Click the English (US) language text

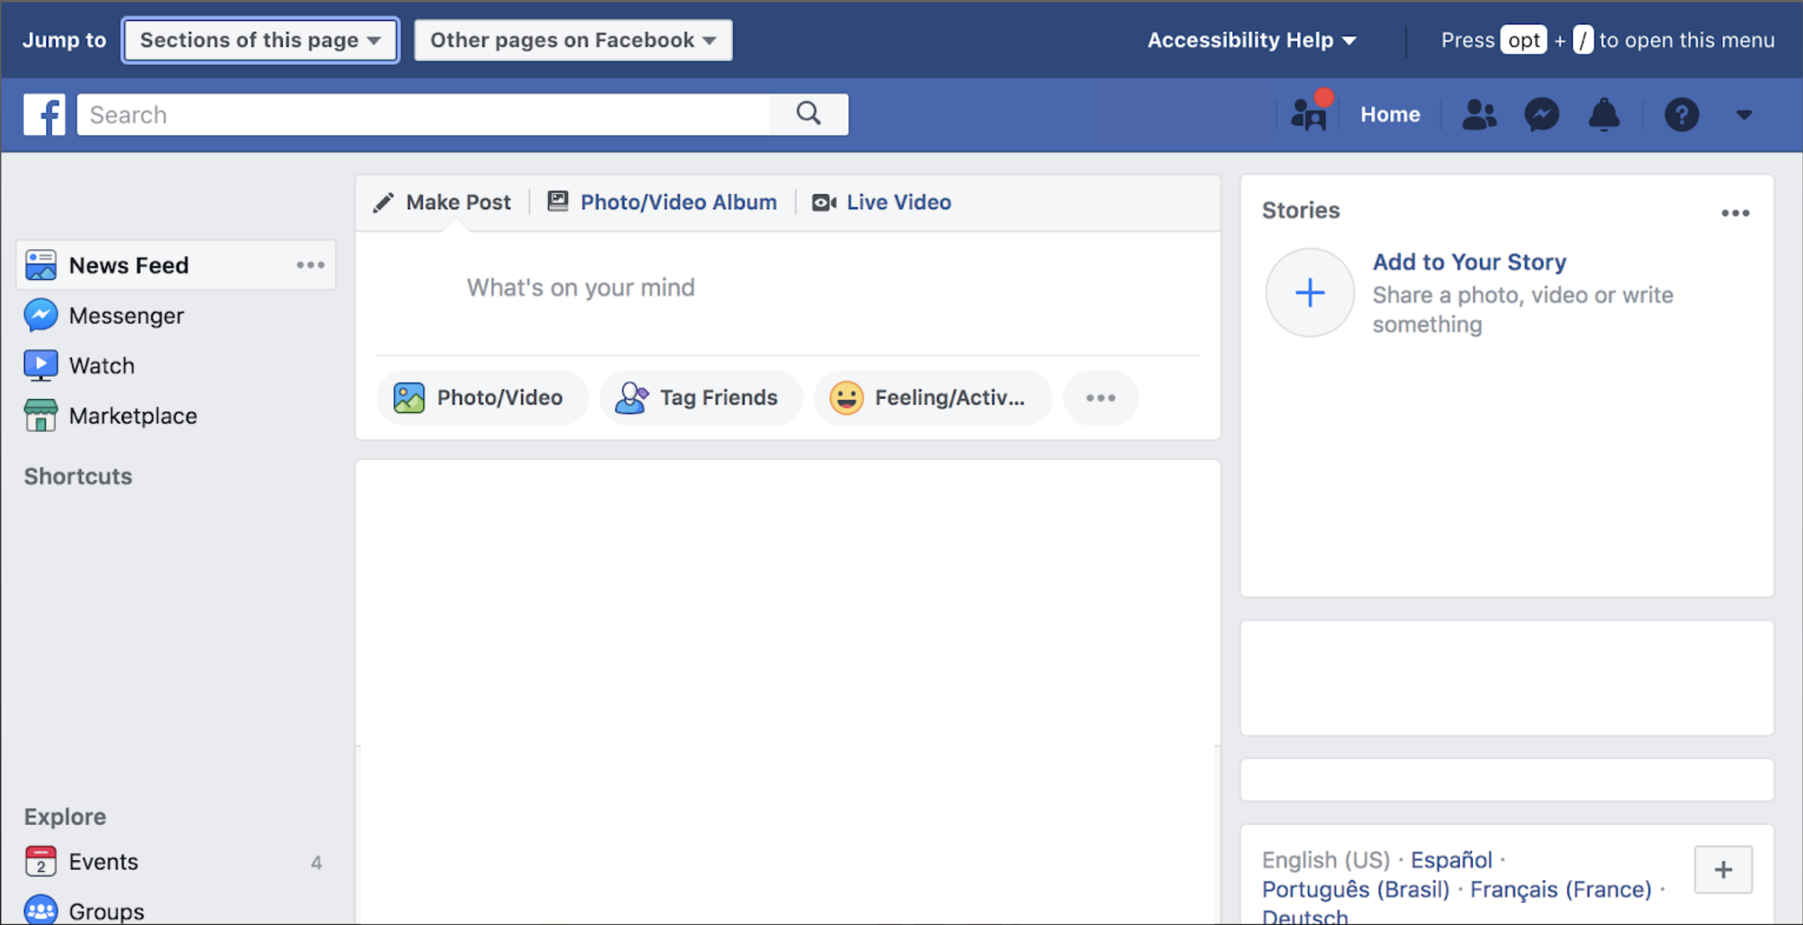click(1326, 860)
